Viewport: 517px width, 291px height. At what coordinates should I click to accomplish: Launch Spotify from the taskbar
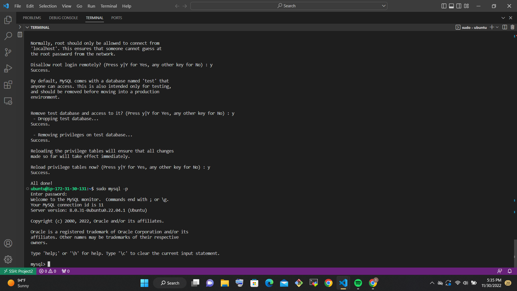point(358,283)
